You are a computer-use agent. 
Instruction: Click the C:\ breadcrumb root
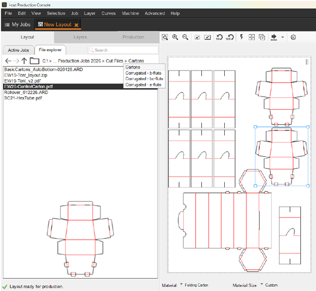(x=46, y=61)
